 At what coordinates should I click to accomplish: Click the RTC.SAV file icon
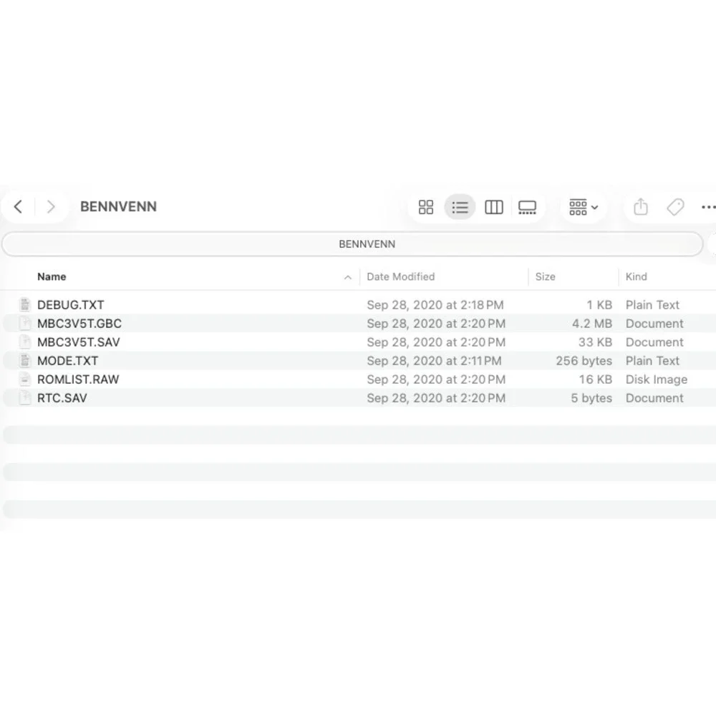(25, 397)
